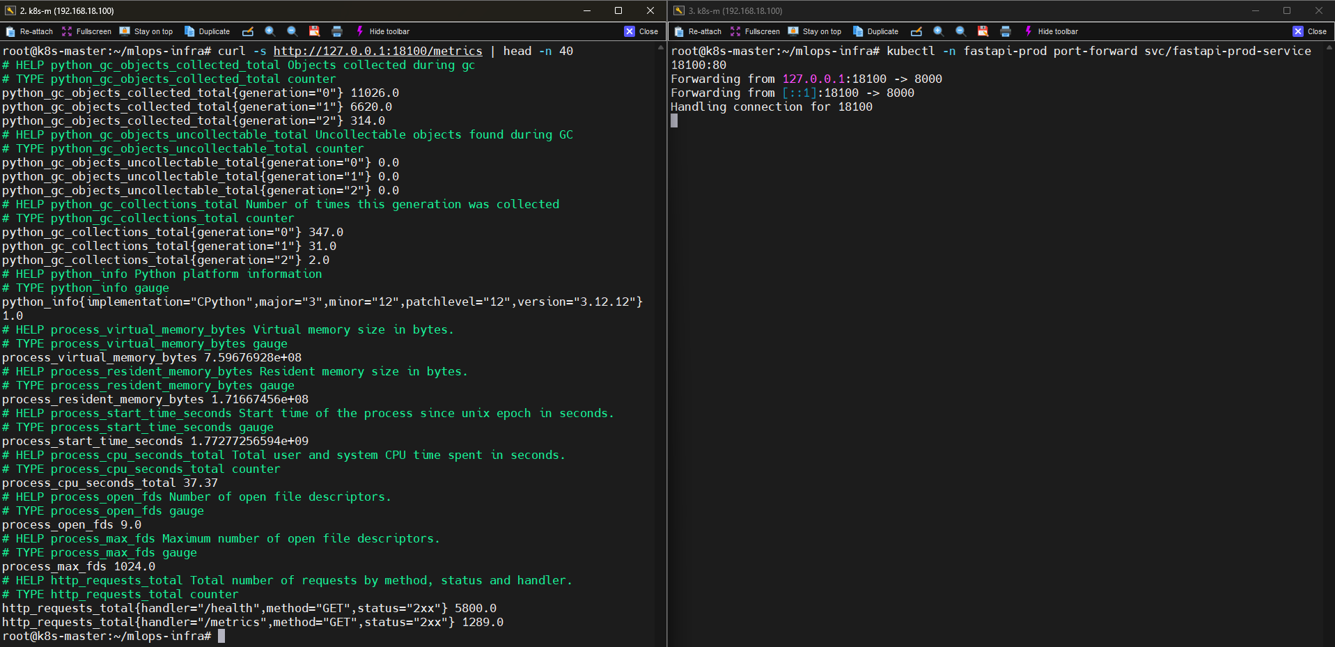Screen dimensions: 1335x647
Task: Click the Close button on the right toolbar
Action: [1310, 31]
